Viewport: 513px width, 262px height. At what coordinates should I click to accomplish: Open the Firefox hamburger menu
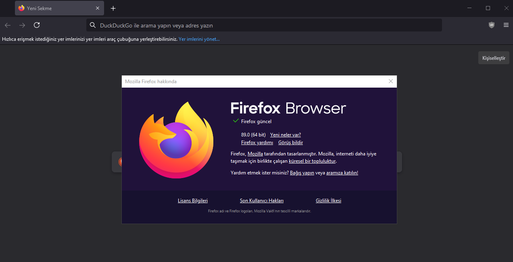(x=506, y=25)
